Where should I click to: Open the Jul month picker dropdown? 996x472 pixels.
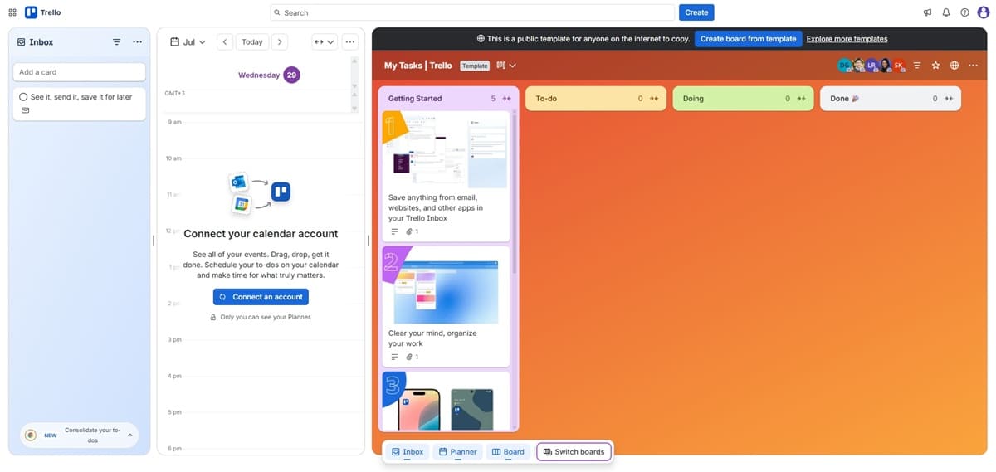click(x=188, y=42)
